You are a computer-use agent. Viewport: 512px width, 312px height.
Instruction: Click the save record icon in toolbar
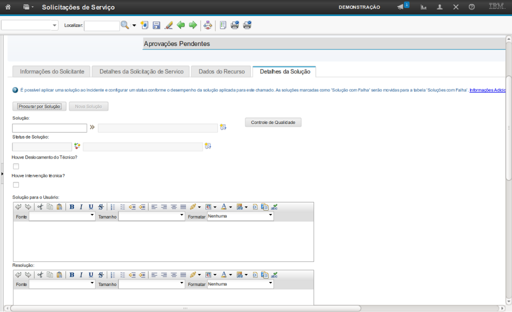(x=156, y=25)
